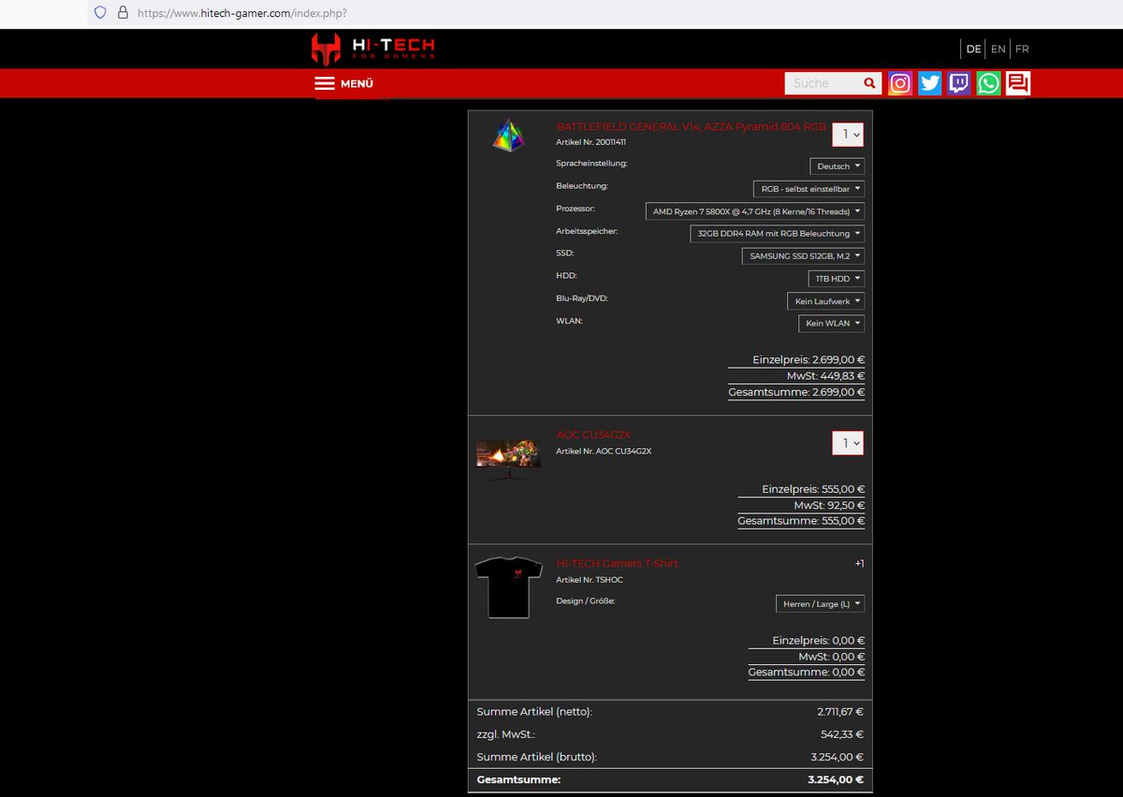Click 'Summe Artikel (netto):' label
Viewport: 1123px width, 797px height.
pos(534,712)
